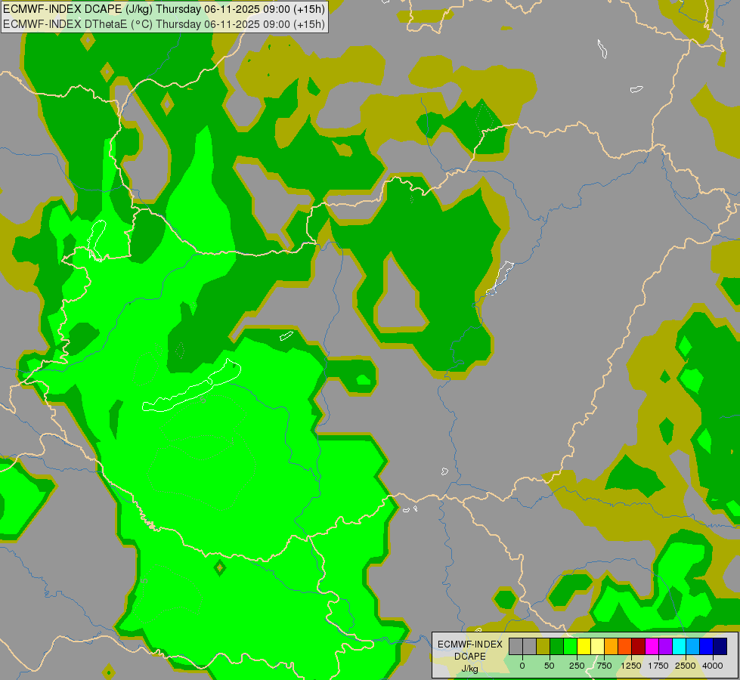Select the orange legend swatch
Viewport: 740px width, 680px height.
612,646
